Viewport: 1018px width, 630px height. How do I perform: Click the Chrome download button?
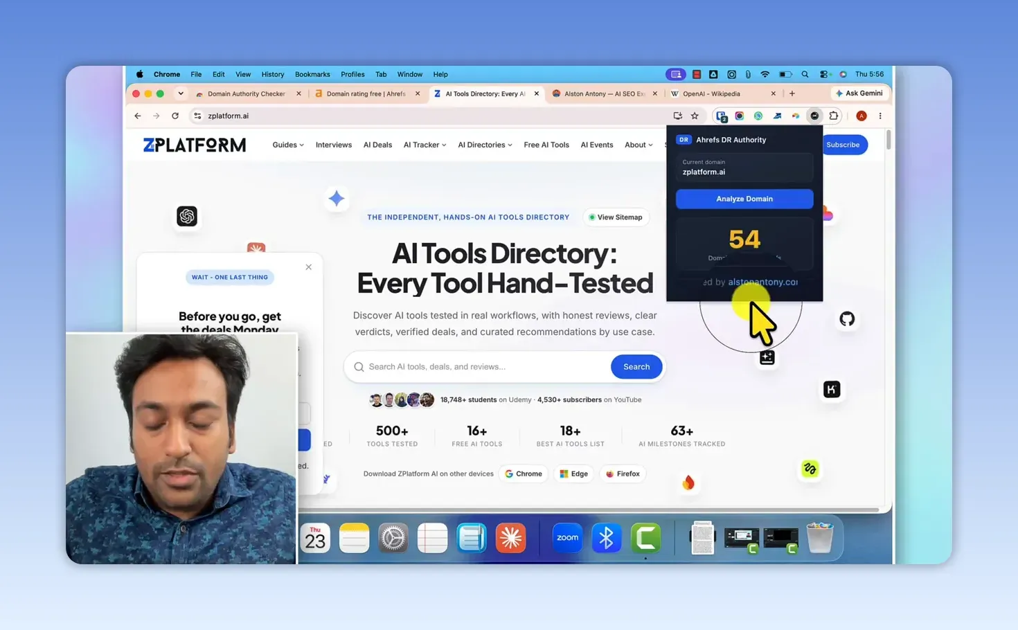click(x=524, y=474)
